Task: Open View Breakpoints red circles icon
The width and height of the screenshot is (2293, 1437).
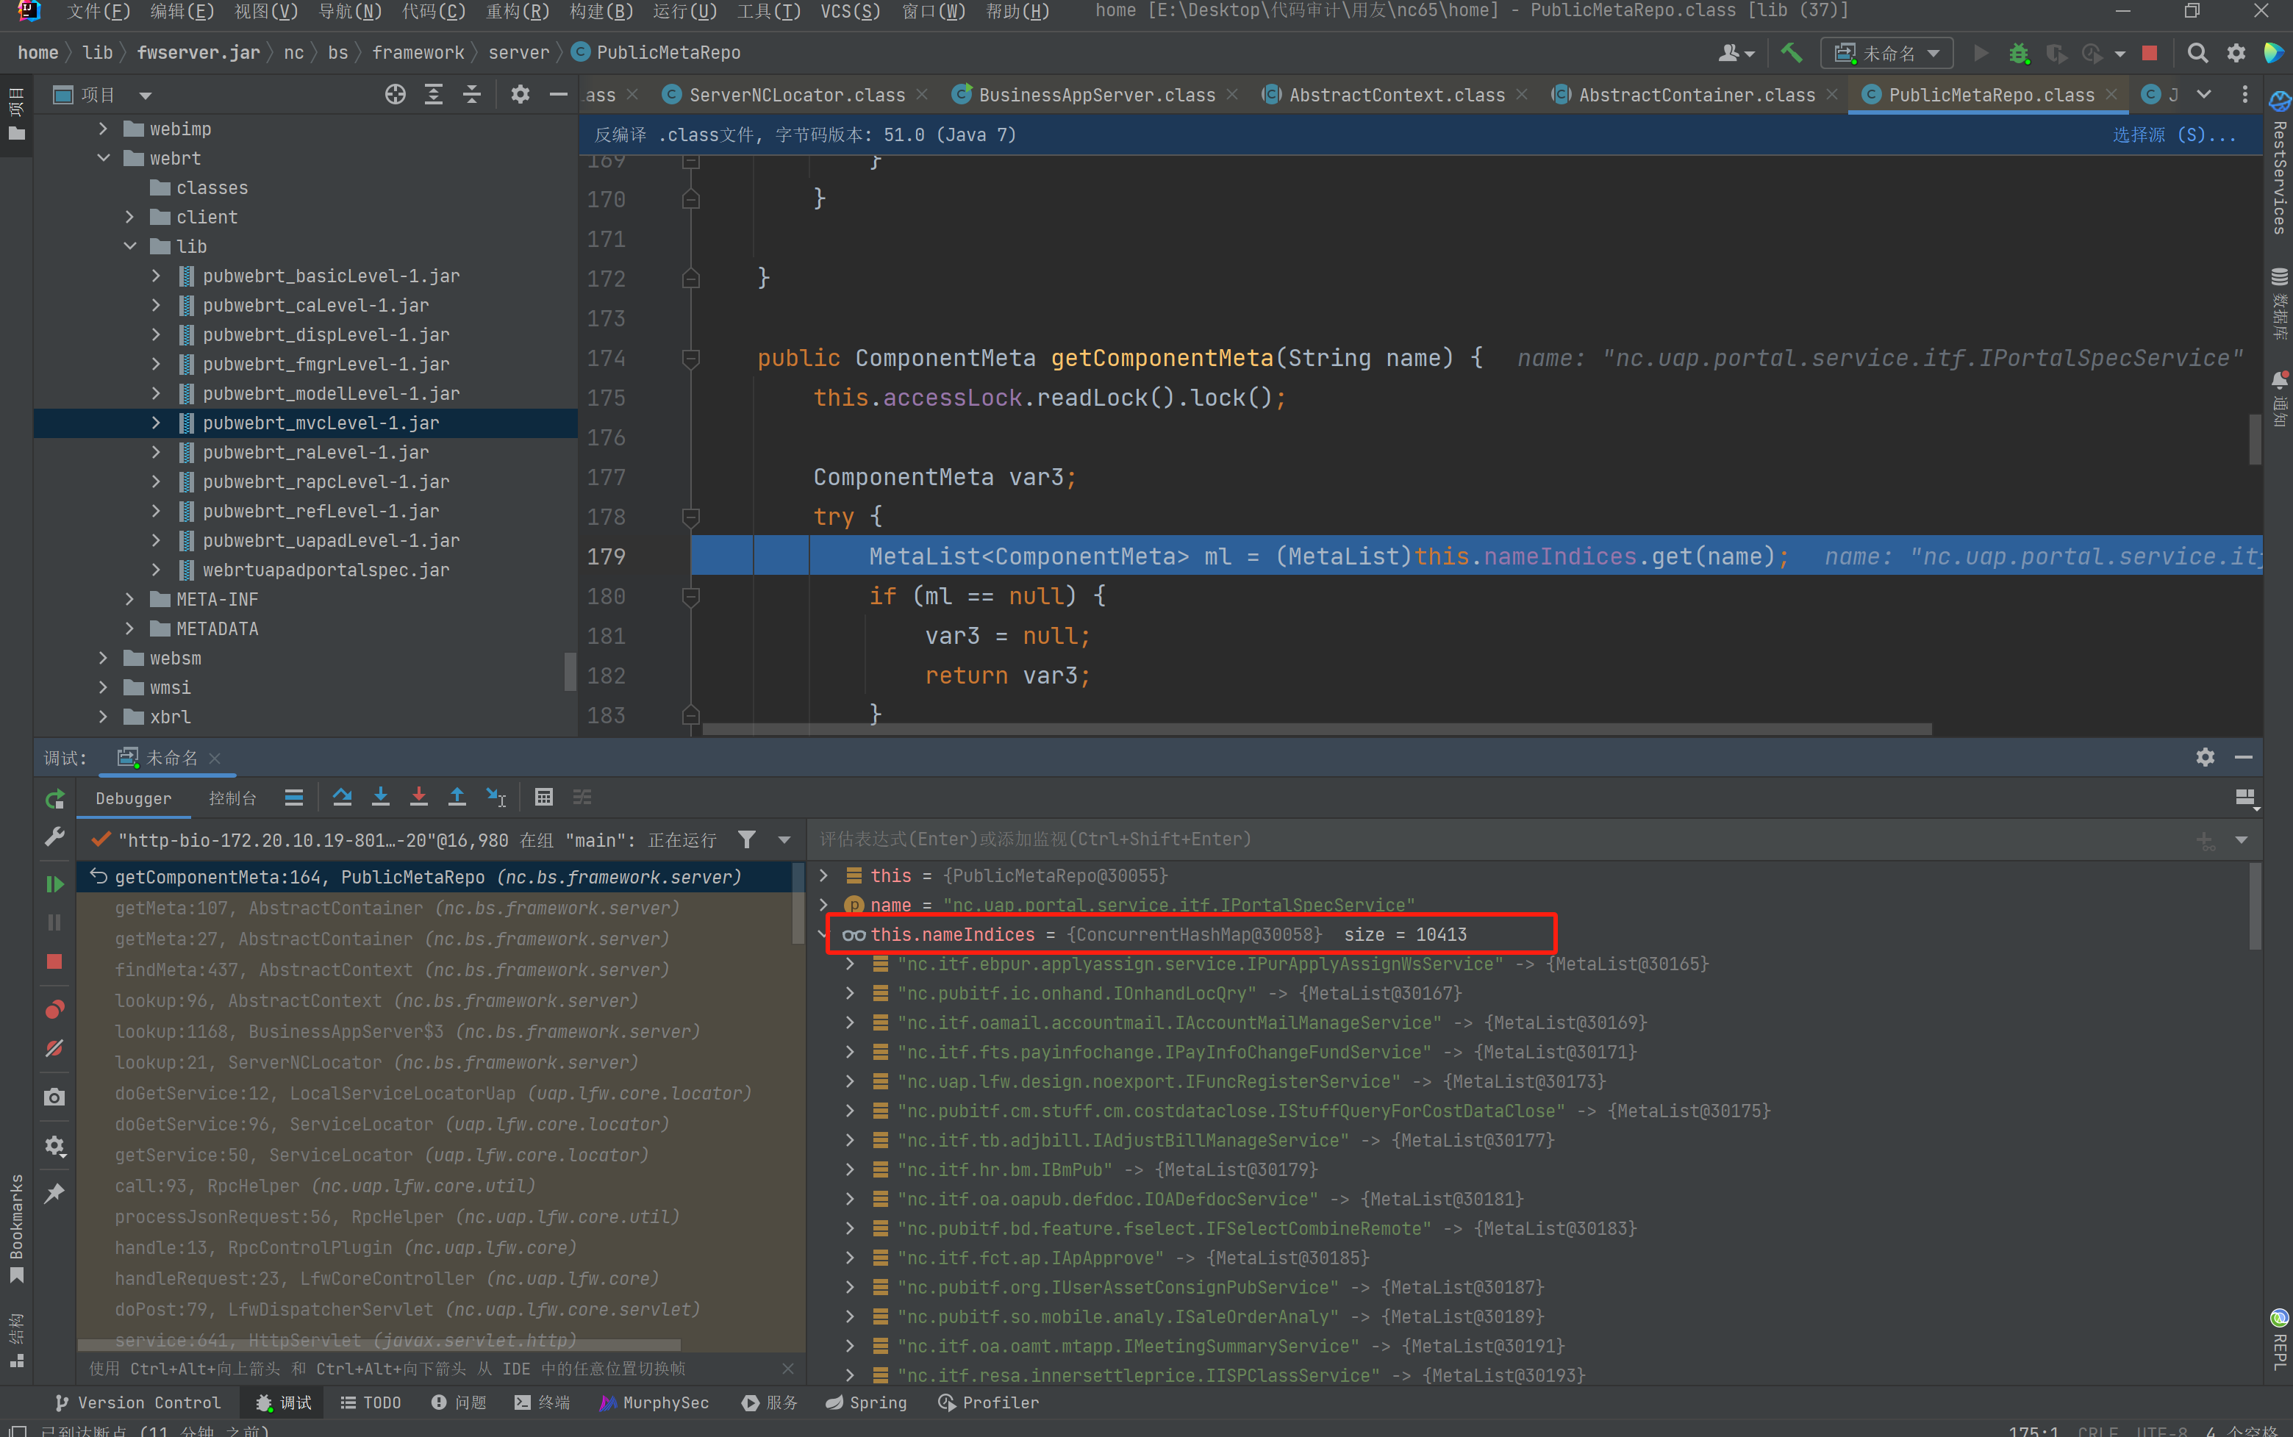Action: click(x=54, y=1009)
